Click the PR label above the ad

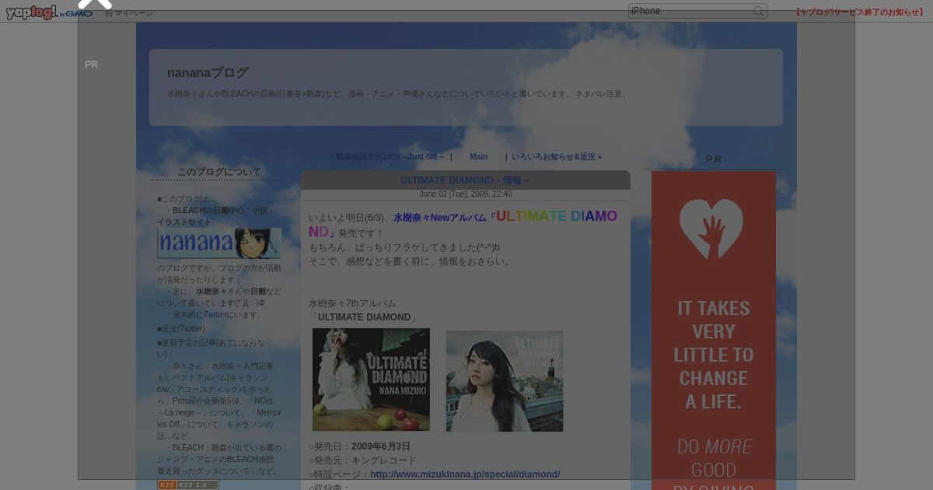coord(714,159)
